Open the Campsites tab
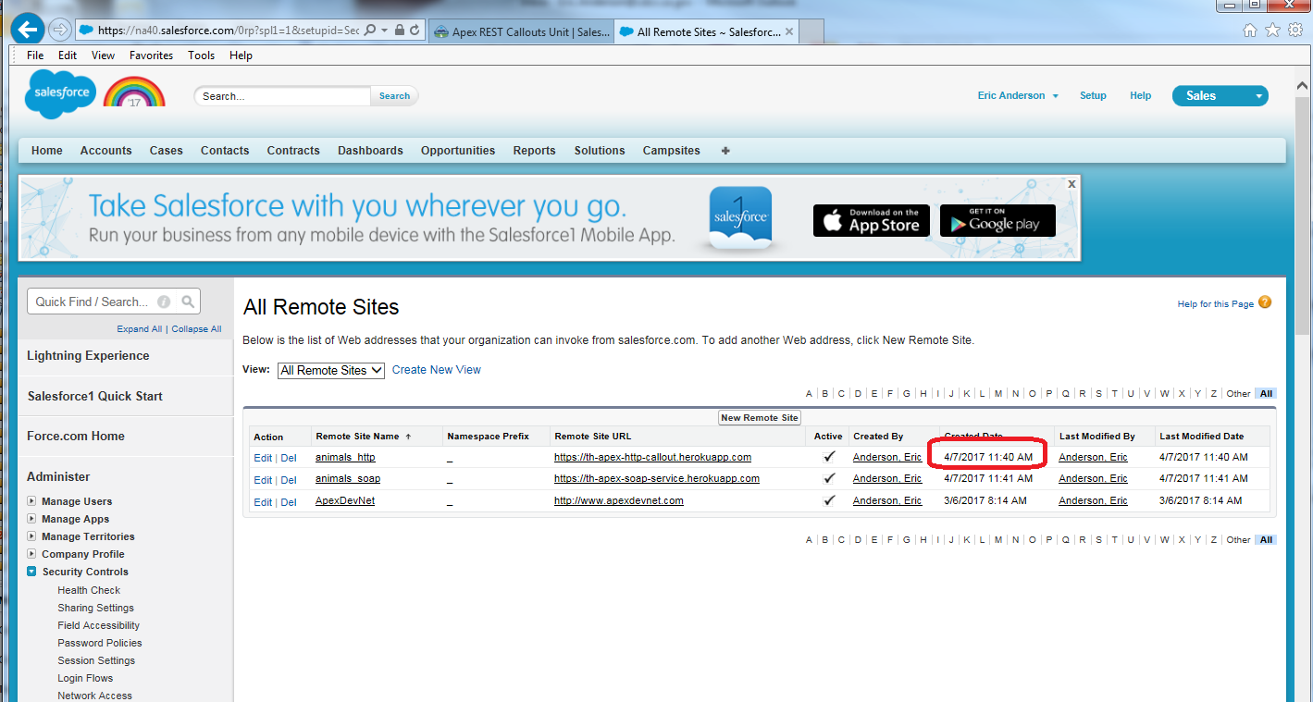The width and height of the screenshot is (1313, 702). click(x=672, y=151)
